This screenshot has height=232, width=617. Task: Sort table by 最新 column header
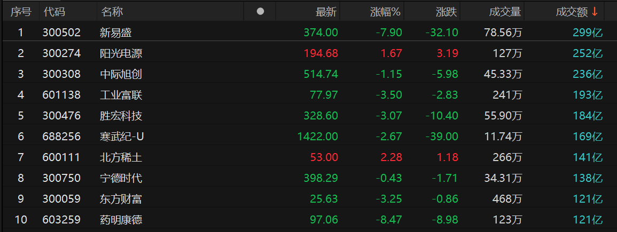pos(326,12)
